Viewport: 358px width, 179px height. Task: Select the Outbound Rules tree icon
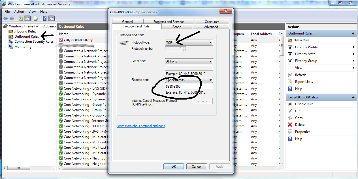(11, 36)
